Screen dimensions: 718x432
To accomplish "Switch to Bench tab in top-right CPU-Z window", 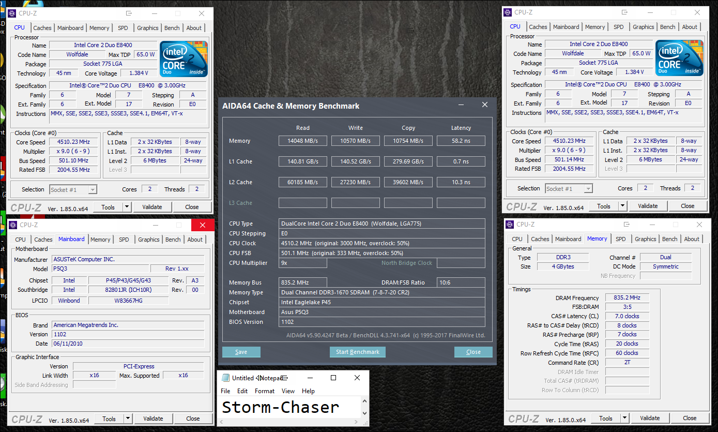I will (668, 27).
